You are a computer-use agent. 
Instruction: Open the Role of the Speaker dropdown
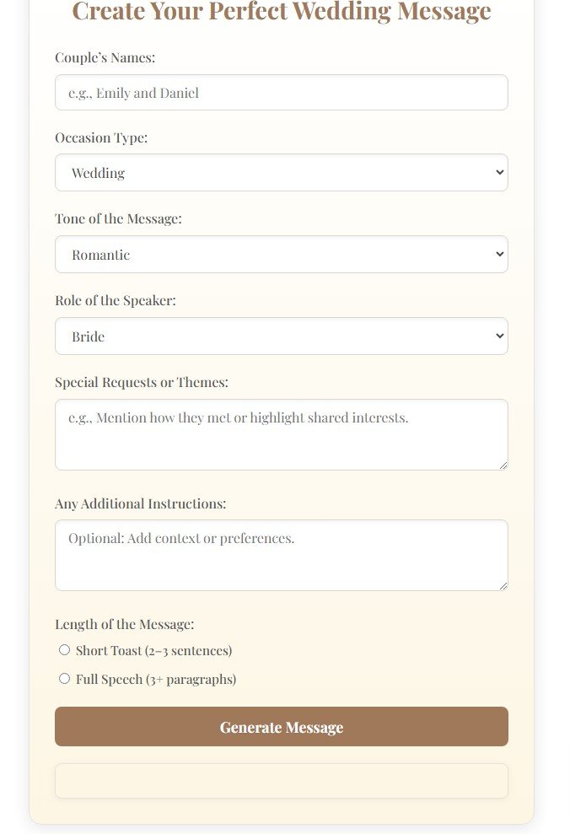[x=282, y=336]
